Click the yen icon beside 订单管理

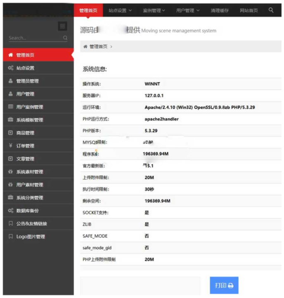point(11,145)
